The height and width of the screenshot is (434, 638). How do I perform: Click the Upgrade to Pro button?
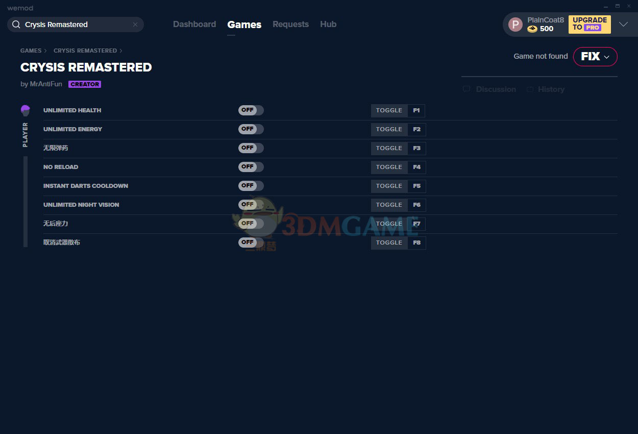[x=590, y=25]
